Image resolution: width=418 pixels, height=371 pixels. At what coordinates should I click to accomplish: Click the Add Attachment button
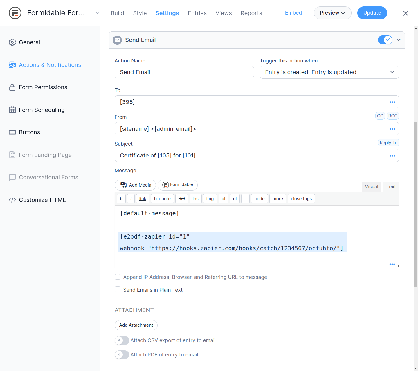136,325
